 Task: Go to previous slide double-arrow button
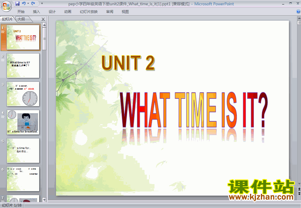click(299, 189)
